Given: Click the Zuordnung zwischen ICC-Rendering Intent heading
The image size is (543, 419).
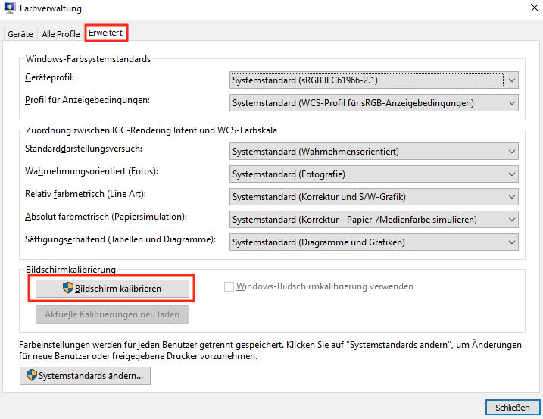Looking at the screenshot, I should coord(151,130).
